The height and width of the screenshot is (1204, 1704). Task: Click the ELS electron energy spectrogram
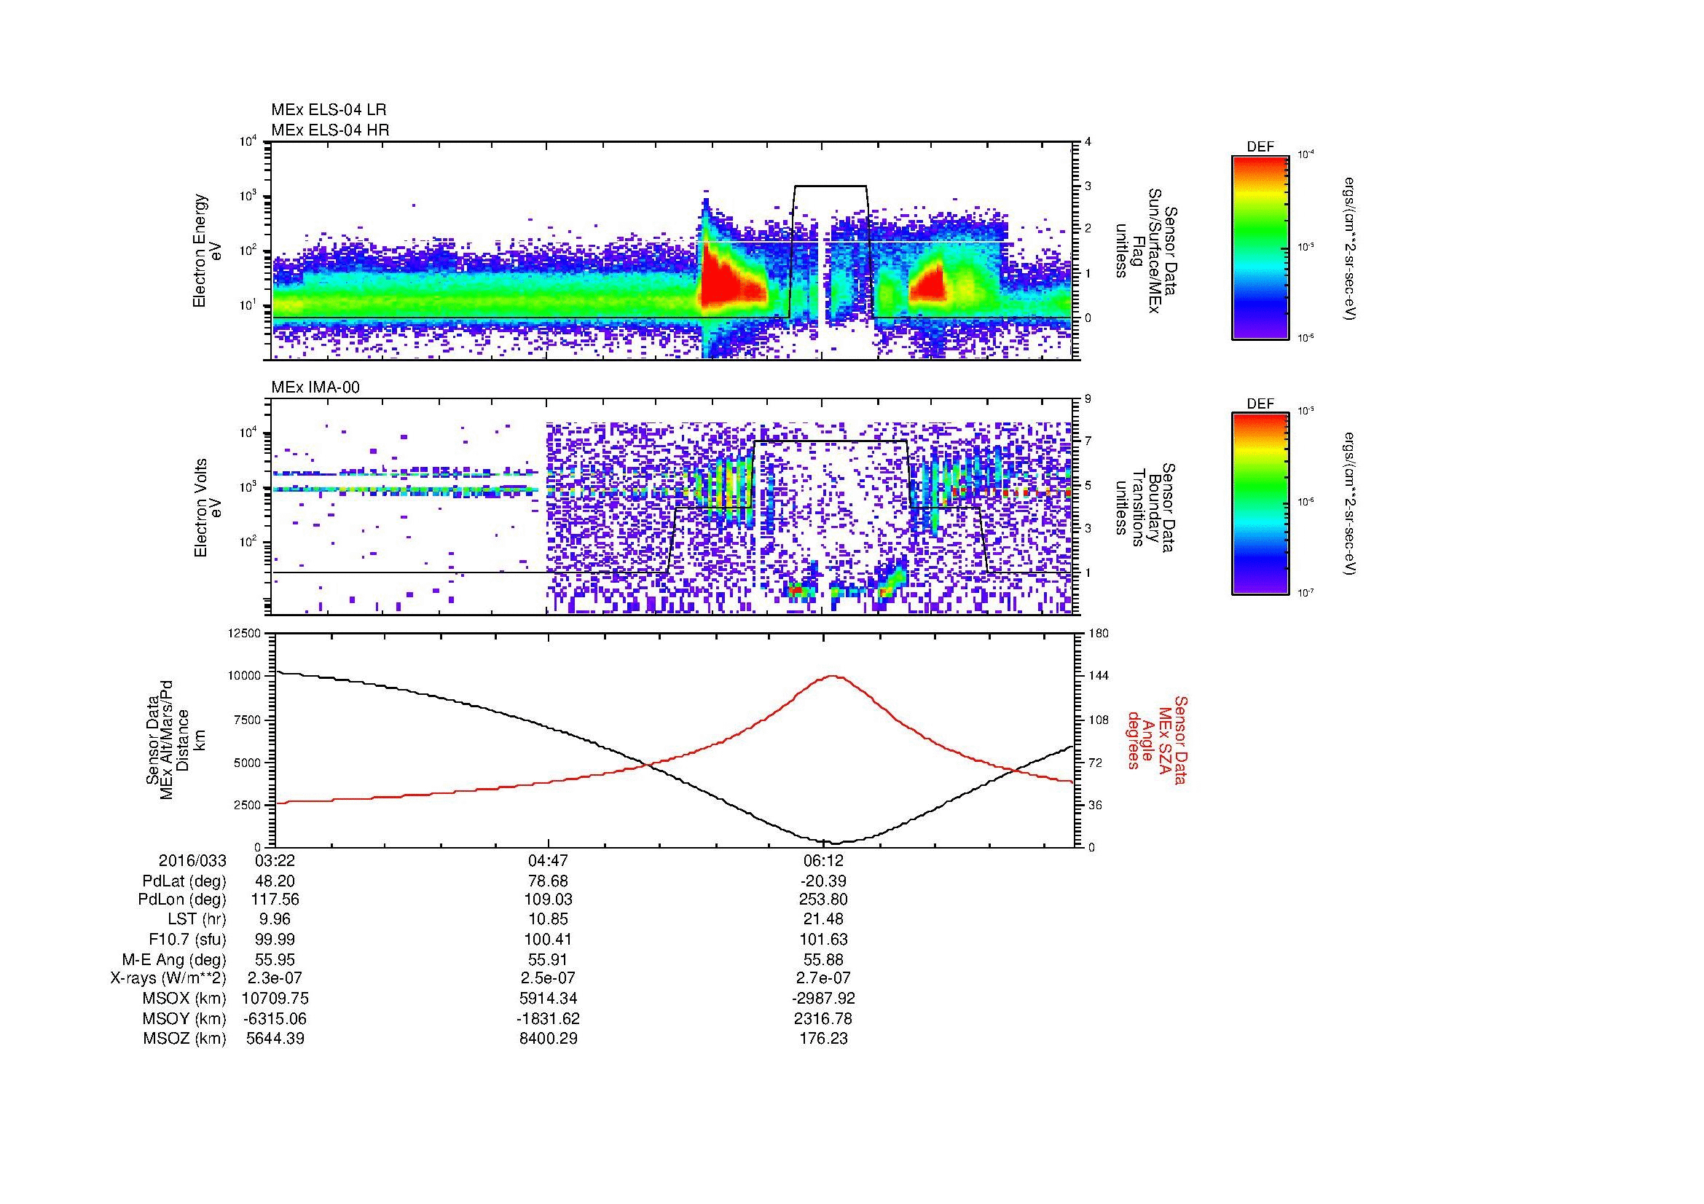pos(673,251)
